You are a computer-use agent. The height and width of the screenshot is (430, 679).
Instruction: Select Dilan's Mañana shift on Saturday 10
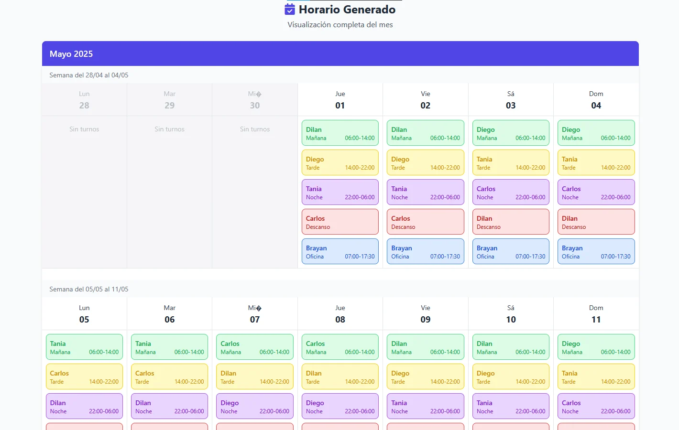tap(511, 347)
